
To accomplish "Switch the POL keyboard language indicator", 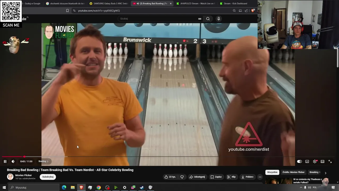I will tap(315, 188).
